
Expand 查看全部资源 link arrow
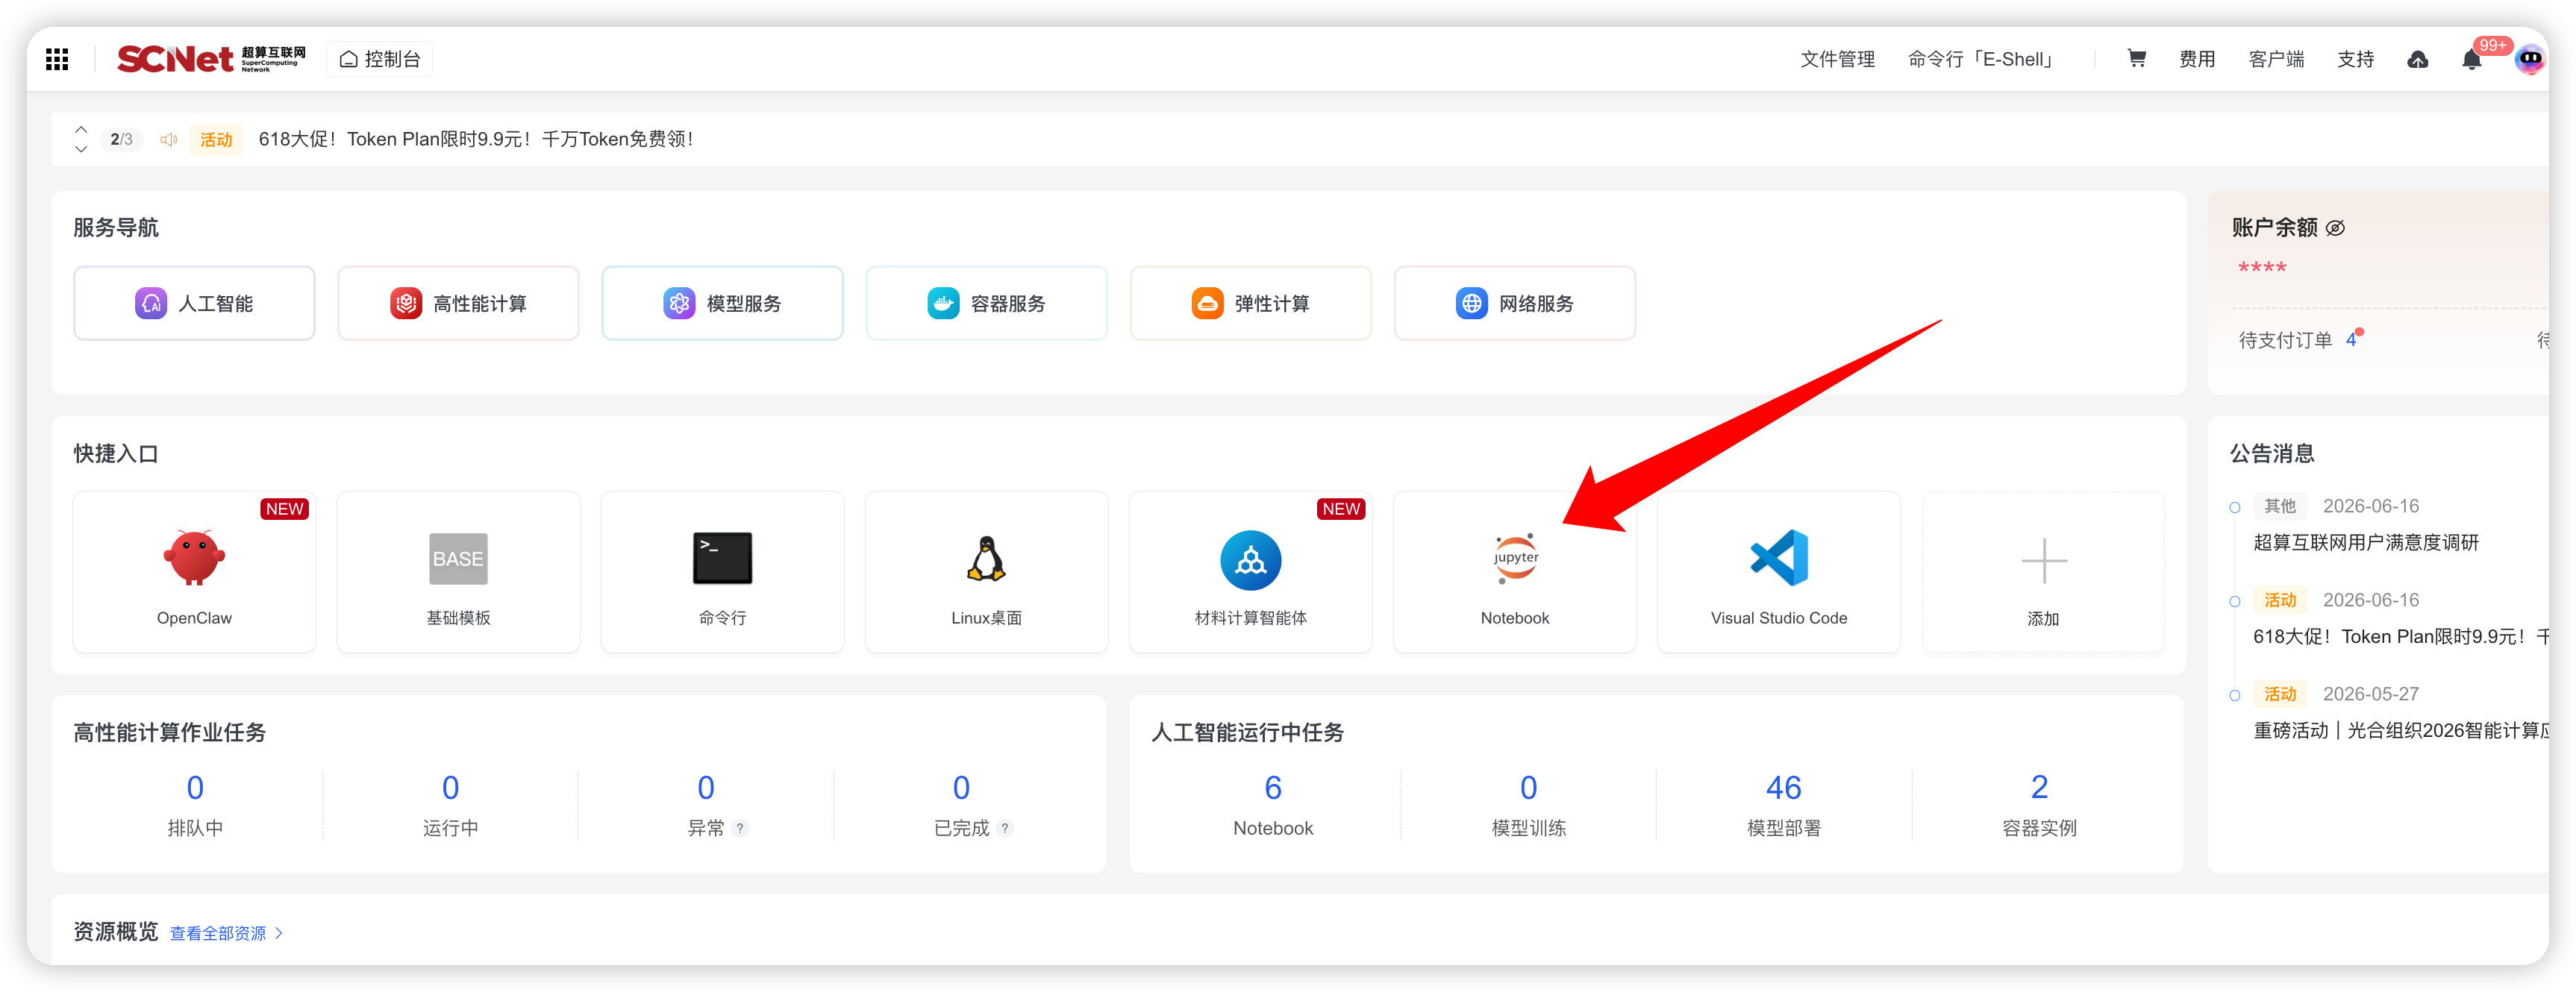click(279, 933)
